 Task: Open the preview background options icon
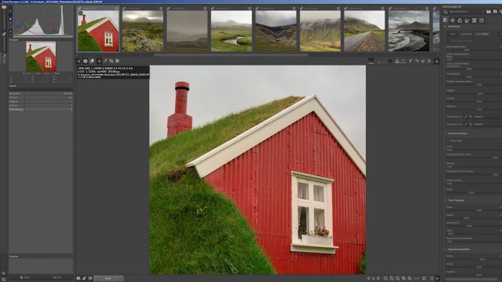pos(371,61)
